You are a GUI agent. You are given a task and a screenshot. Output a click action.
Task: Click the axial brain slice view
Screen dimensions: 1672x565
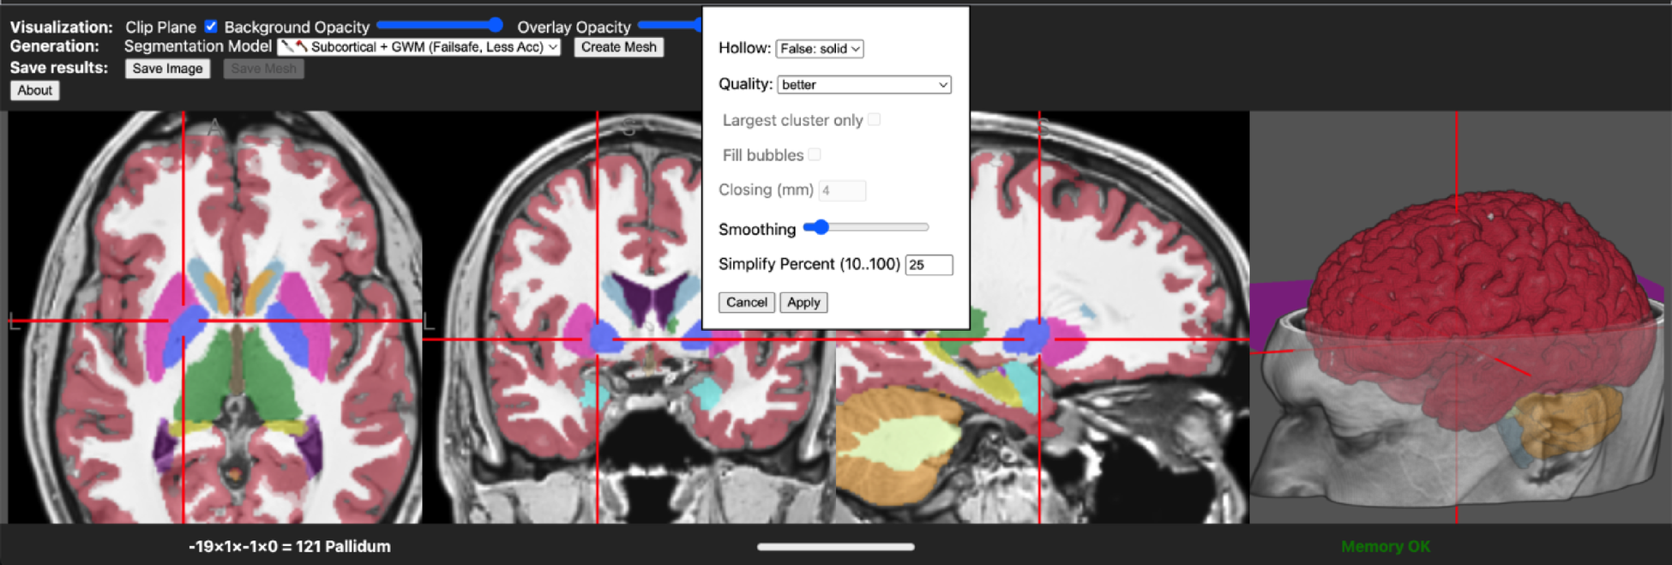pos(216,317)
